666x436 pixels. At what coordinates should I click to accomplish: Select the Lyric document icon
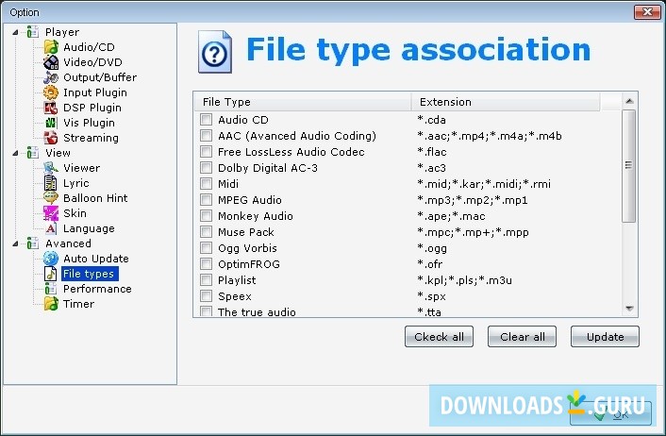coord(51,183)
